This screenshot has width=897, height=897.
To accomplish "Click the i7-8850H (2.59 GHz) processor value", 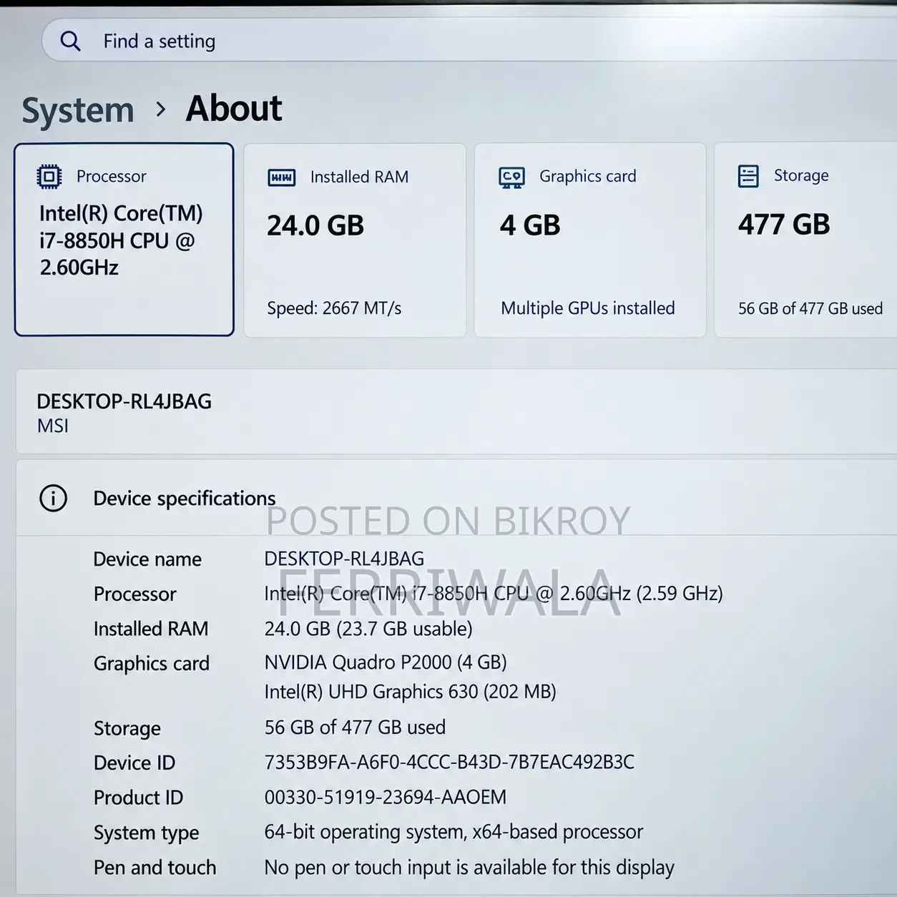I will pos(494,594).
